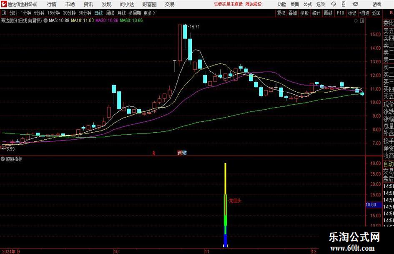Click the MA10: 11.00 value
This screenshot has width=394, height=254.
coord(83,20)
